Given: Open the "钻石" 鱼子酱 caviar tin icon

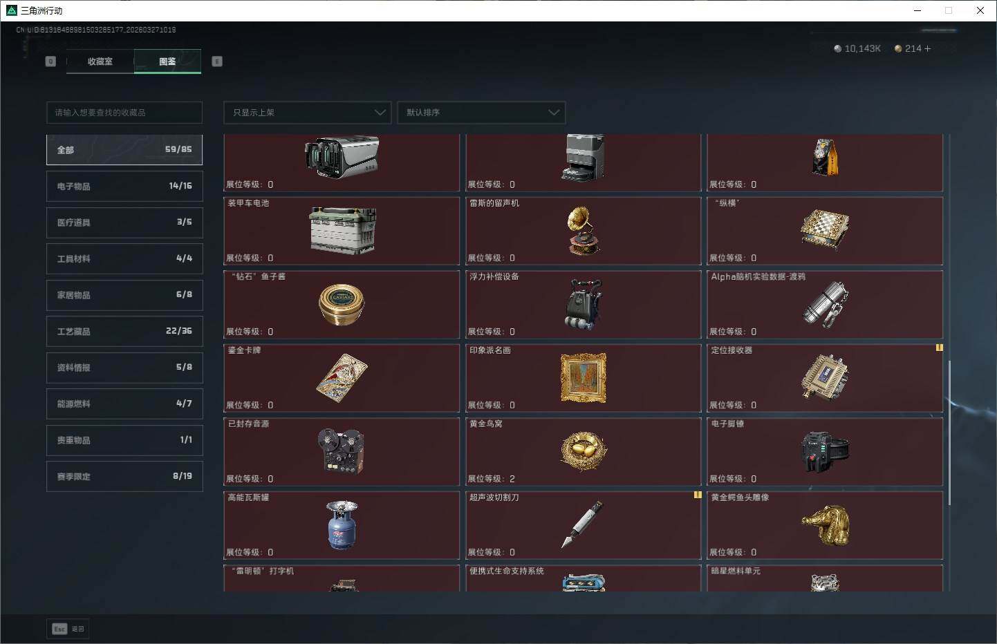Looking at the screenshot, I should click(342, 304).
